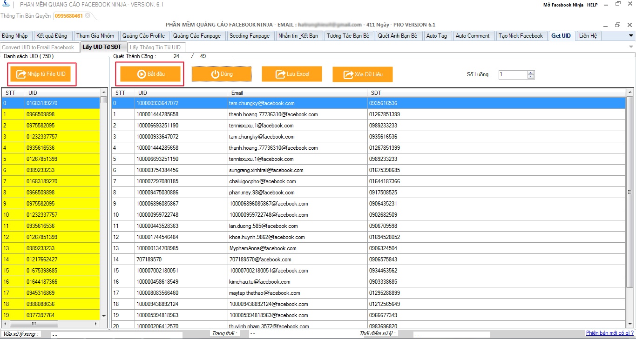Select the row with email tennisxuxu.1@facebook.com
Viewport: 636px width, 339px height.
pos(261,126)
